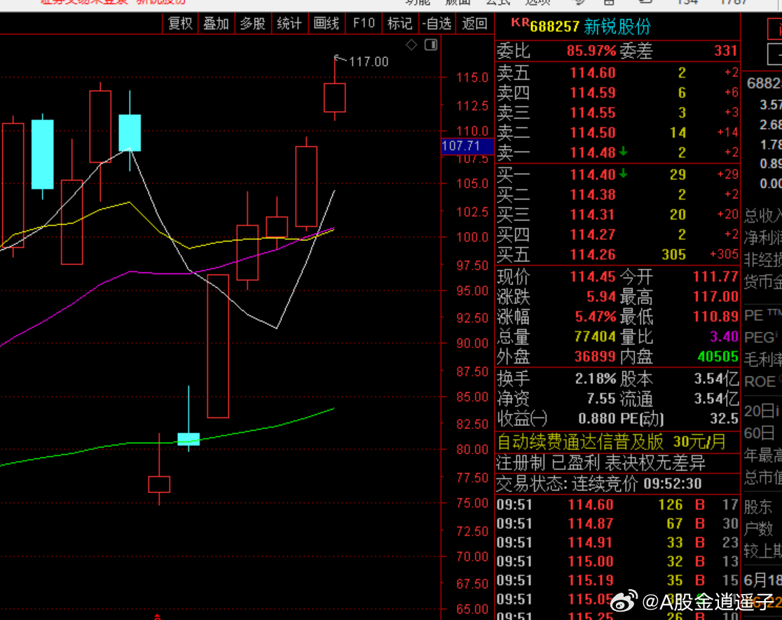Click the 返回 back button
The height and width of the screenshot is (620, 782).
(x=474, y=23)
